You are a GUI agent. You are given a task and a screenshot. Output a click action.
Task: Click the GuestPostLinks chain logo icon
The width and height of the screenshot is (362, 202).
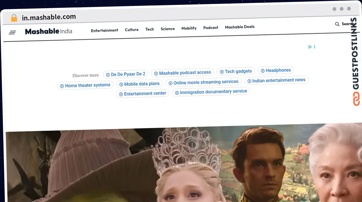(356, 99)
